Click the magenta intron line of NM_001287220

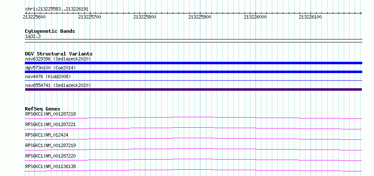pos(193,159)
